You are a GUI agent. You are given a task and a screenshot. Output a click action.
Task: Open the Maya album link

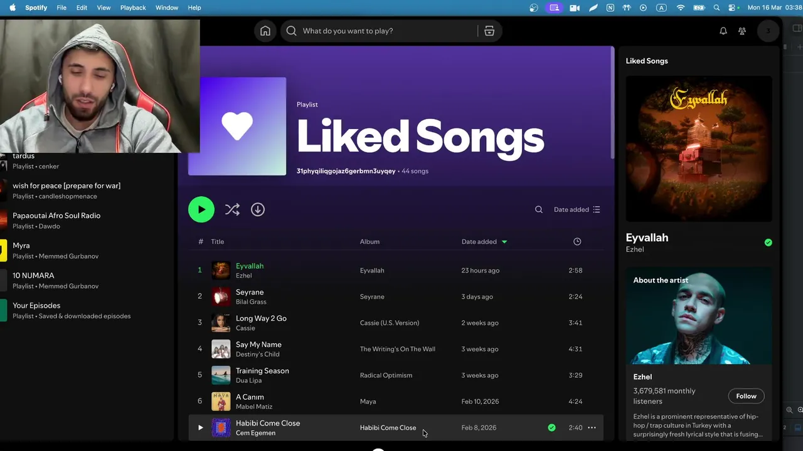(x=368, y=402)
